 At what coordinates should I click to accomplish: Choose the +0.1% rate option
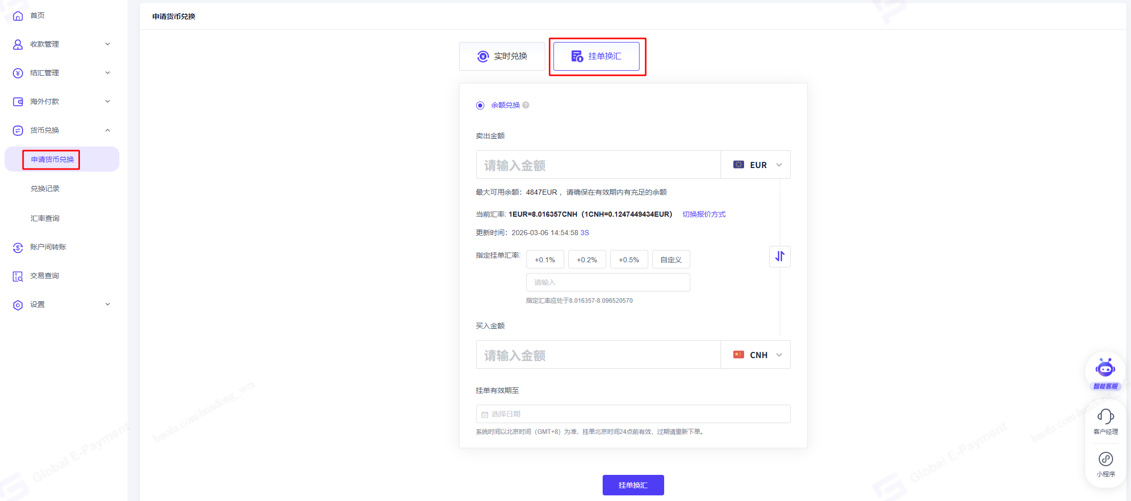click(x=545, y=260)
